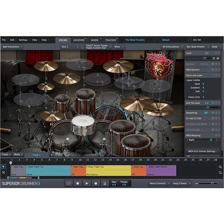Viewport: 224px width, 224px height.
Task: Switch to the GROOVES tab
Action: click(x=79, y=40)
